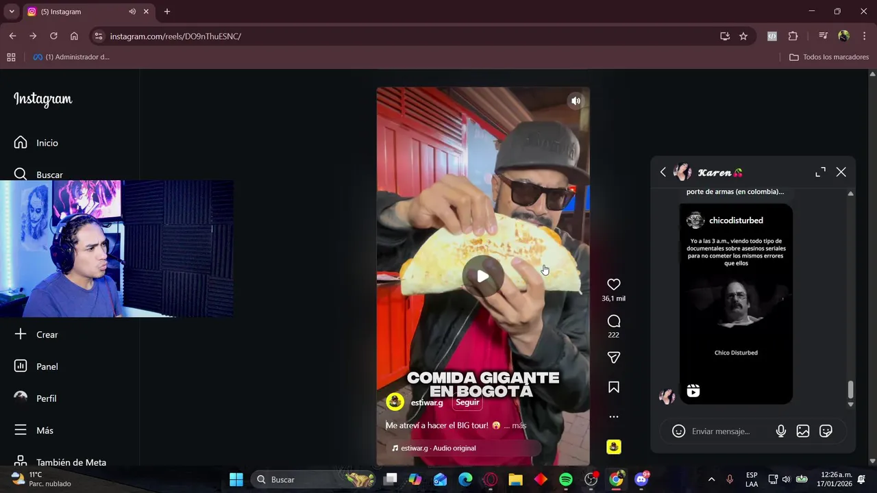Viewport: 877px width, 493px height.
Task: Open the ESP LAA language switcher
Action: [x=752, y=479]
